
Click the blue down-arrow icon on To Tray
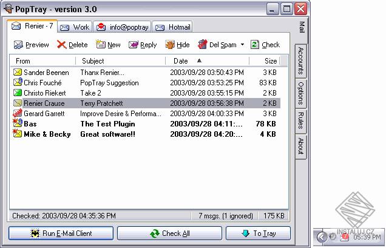tap(245, 233)
